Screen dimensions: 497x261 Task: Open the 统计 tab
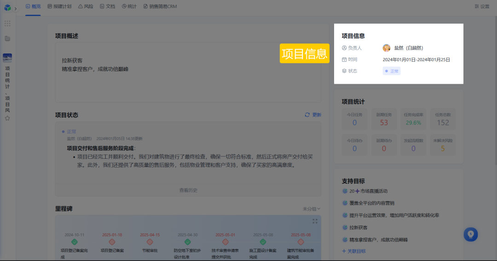129,6
